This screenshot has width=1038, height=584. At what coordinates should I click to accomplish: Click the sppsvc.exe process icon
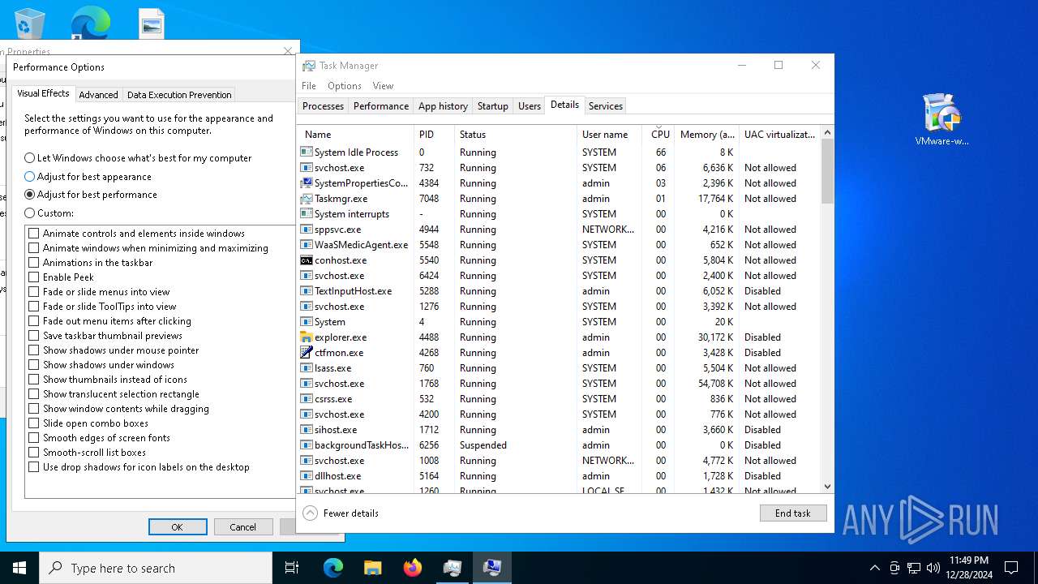(307, 230)
